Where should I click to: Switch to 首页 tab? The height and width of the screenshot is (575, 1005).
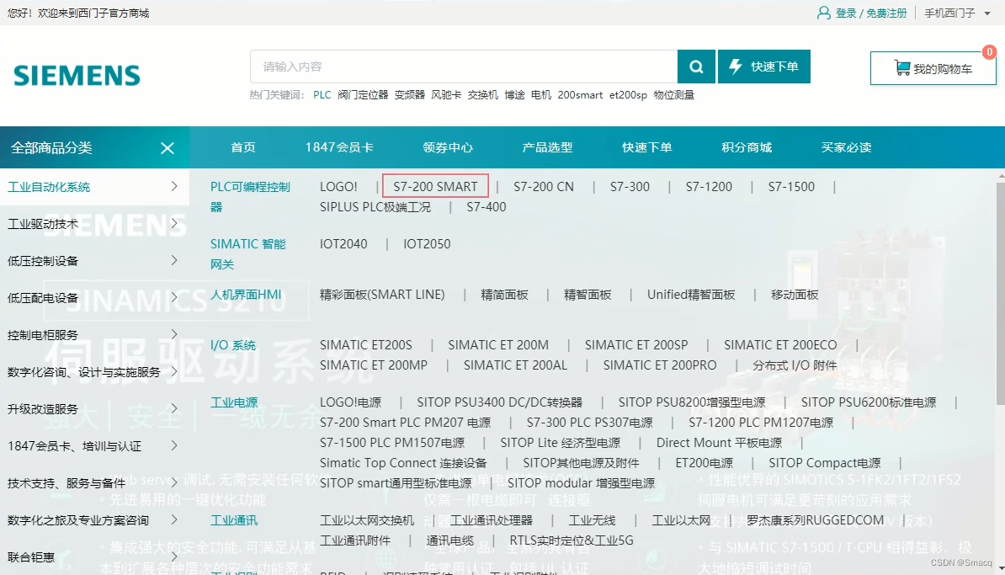tap(242, 146)
